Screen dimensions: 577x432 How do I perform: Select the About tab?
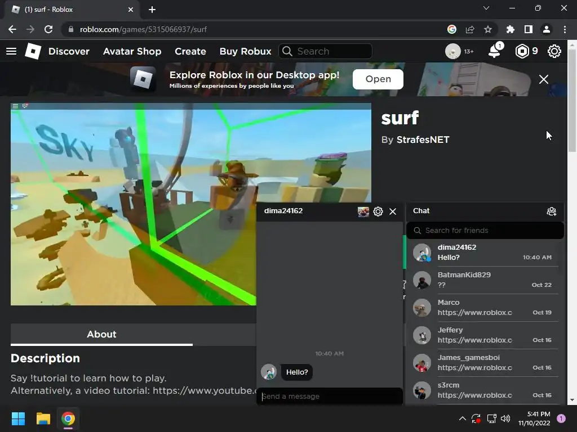coord(101,334)
